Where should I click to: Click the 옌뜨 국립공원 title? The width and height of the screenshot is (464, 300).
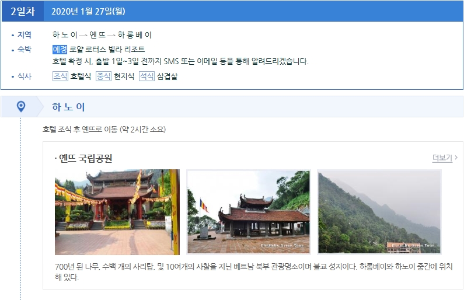(x=86, y=159)
